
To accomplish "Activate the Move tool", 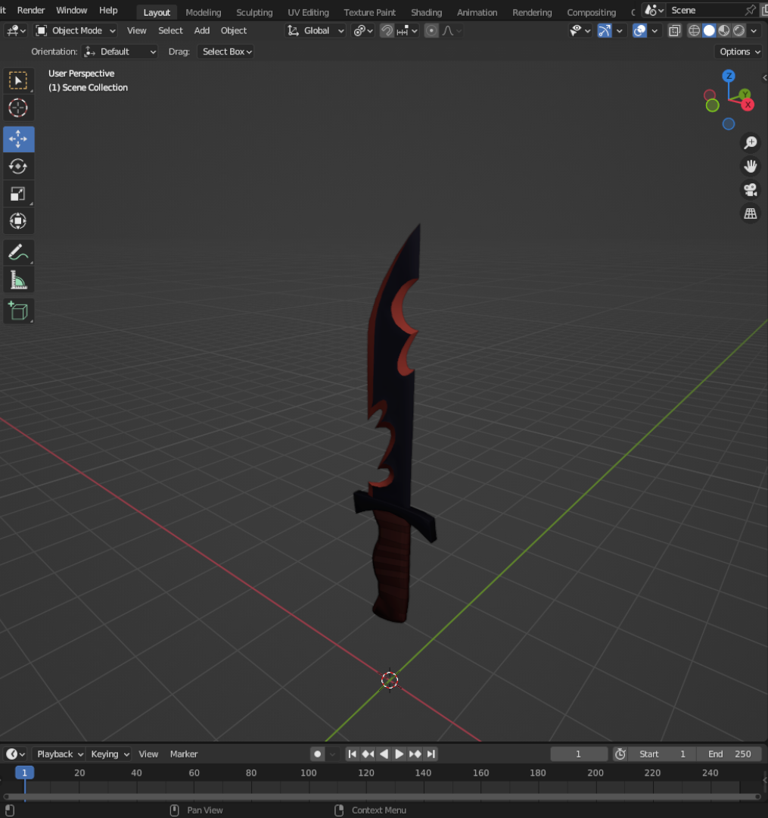I will click(18, 139).
